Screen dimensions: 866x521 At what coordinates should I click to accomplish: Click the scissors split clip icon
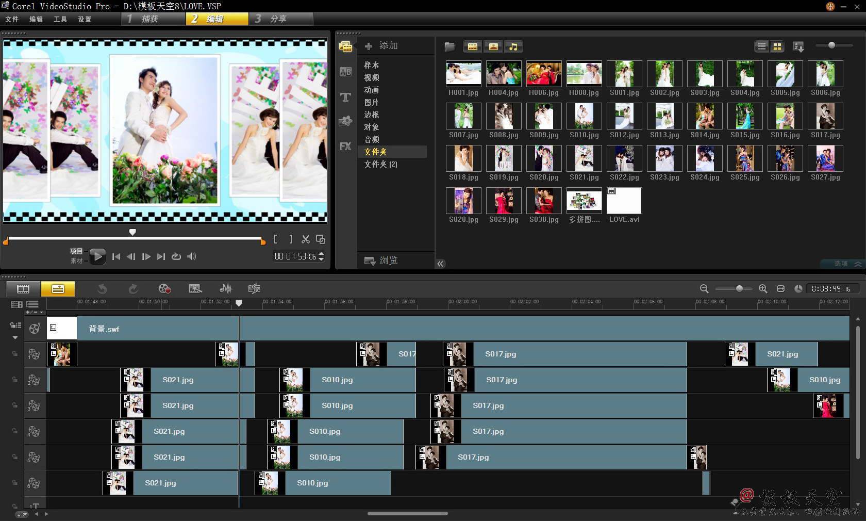tap(306, 239)
